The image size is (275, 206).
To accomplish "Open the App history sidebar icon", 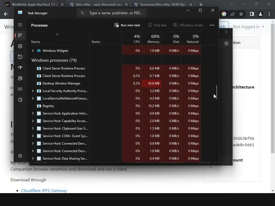I will click(20, 57).
